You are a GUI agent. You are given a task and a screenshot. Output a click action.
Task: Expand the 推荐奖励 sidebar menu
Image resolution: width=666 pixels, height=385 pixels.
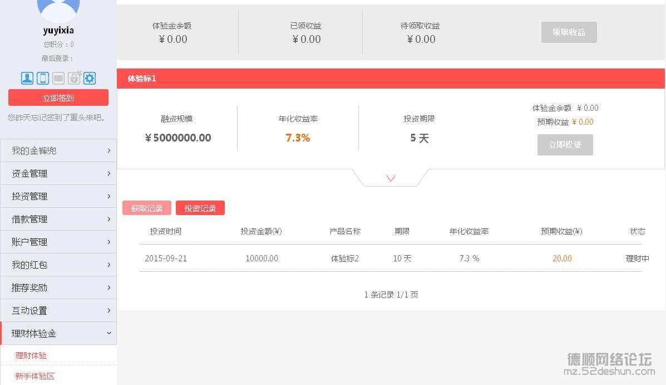tap(58, 287)
